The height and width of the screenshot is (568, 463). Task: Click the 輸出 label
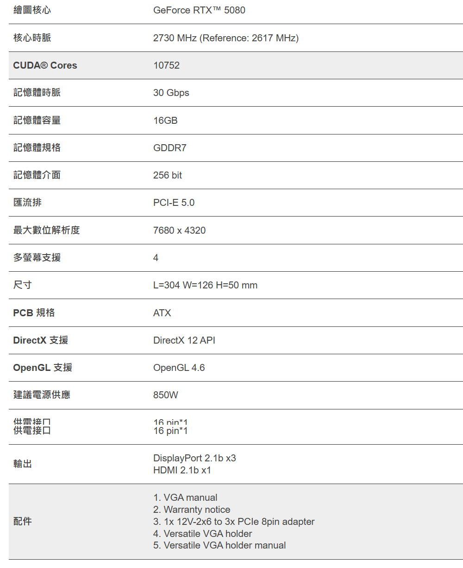click(23, 464)
